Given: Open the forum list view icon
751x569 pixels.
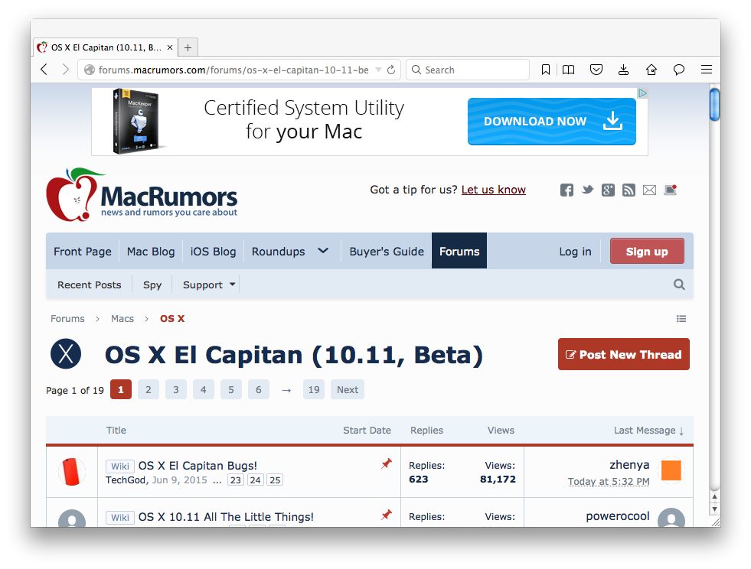Looking at the screenshot, I should 681,319.
